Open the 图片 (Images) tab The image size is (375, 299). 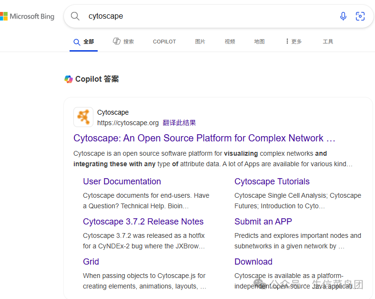pyautogui.click(x=200, y=42)
